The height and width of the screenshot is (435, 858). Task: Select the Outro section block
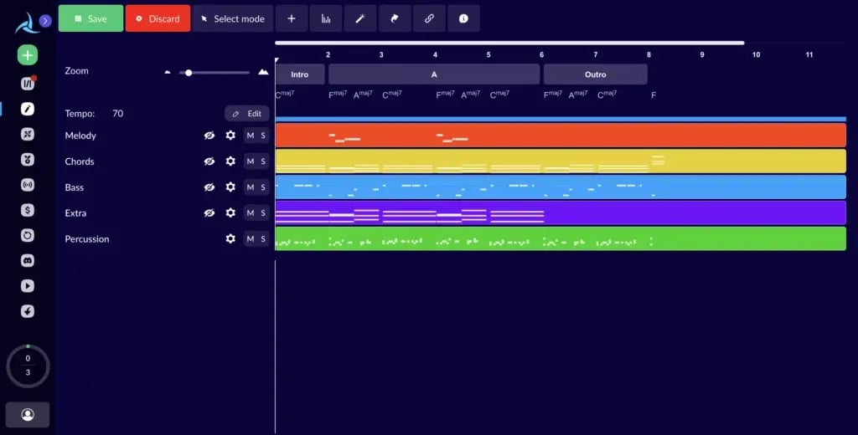click(595, 74)
